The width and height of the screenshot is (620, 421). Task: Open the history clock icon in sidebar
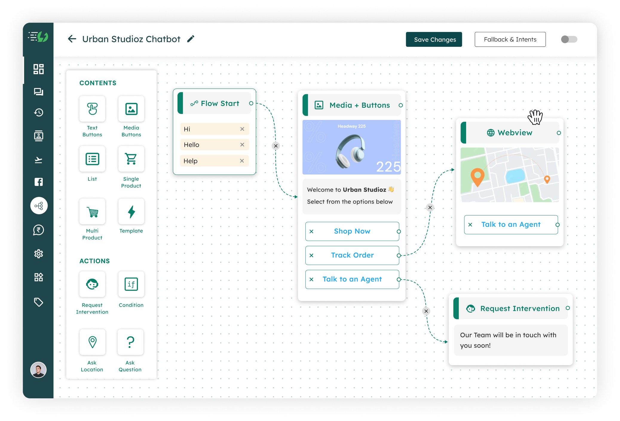[39, 112]
